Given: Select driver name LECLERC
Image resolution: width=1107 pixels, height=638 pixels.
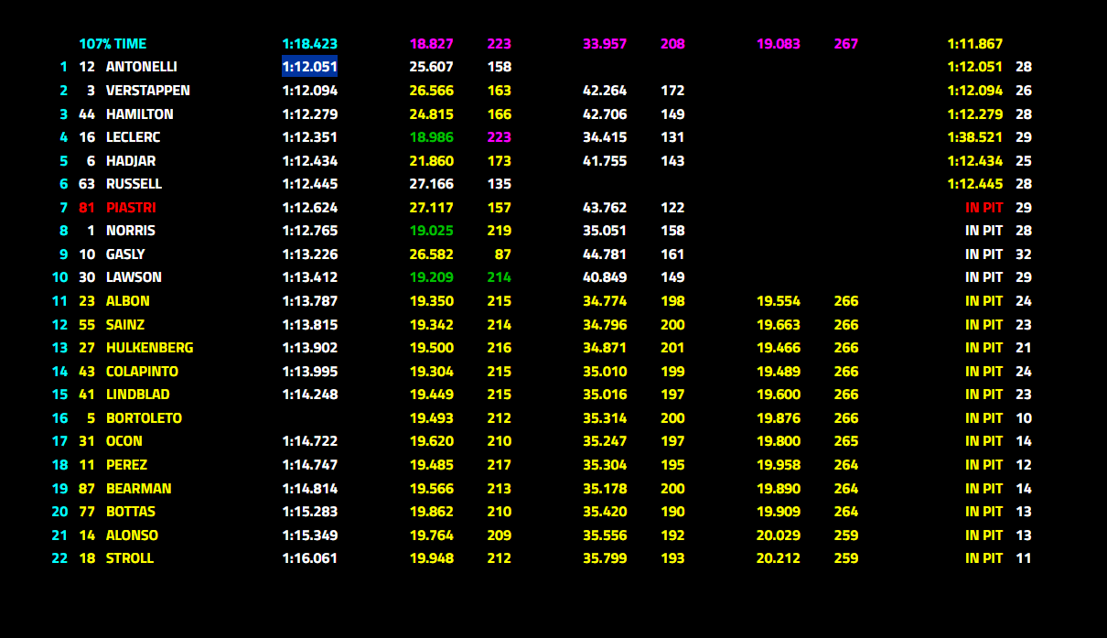Looking at the screenshot, I should click(134, 137).
